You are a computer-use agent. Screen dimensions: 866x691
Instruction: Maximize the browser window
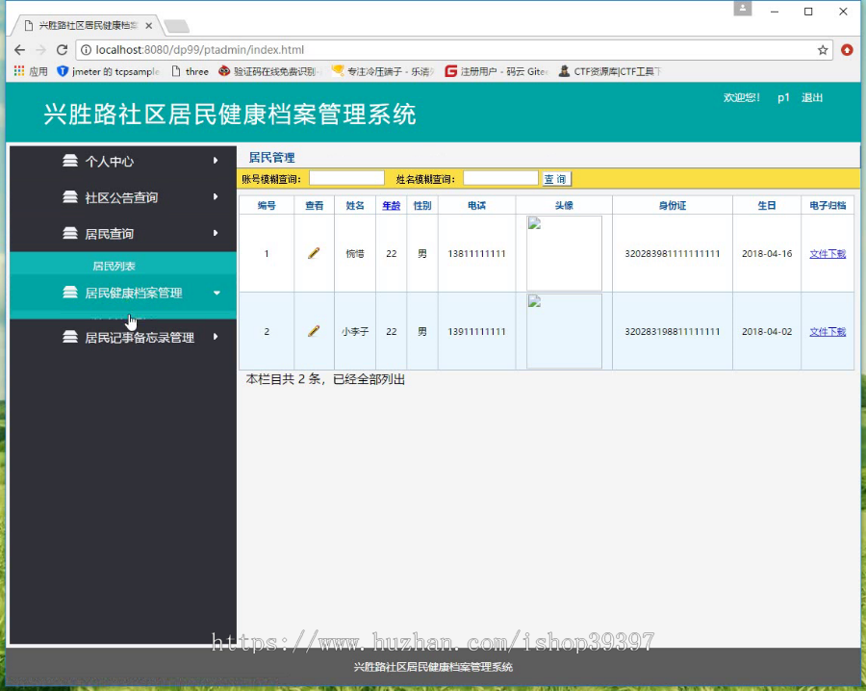coord(808,12)
